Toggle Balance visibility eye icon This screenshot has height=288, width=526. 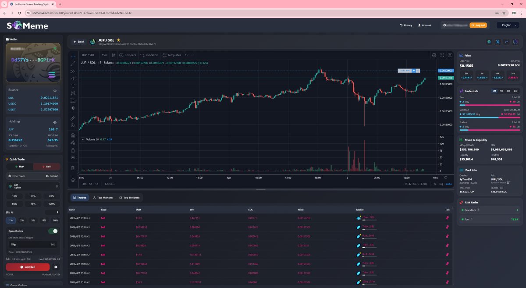click(x=55, y=90)
